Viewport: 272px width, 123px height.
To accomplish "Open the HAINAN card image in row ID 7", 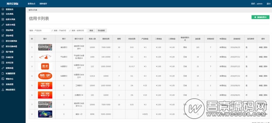I will [x=45, y=104].
